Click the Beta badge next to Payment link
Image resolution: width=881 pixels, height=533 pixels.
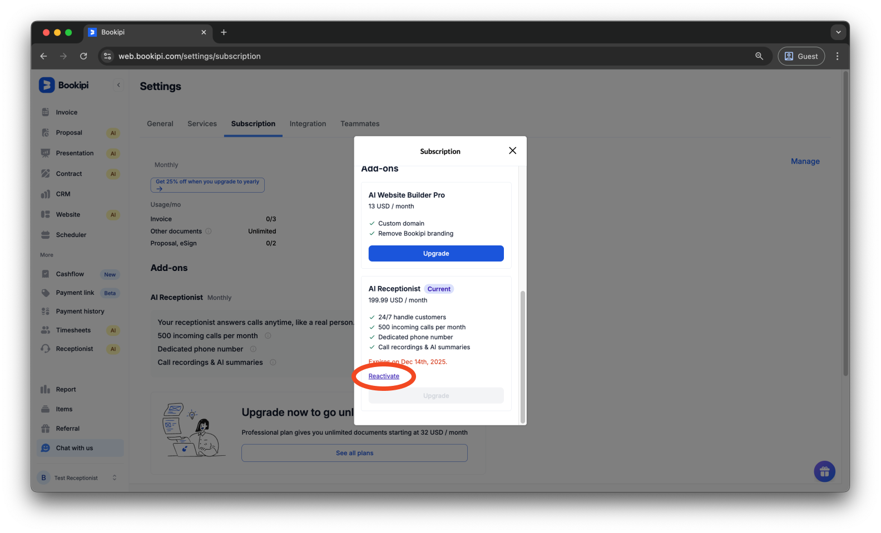(x=110, y=293)
